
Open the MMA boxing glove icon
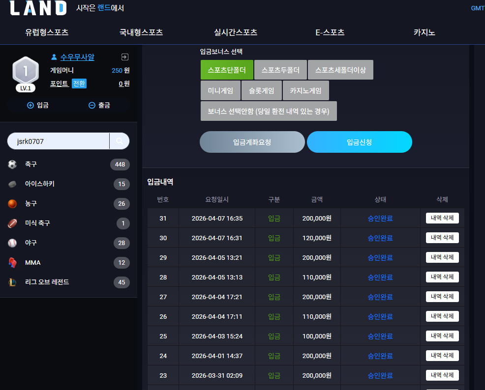tap(12, 262)
